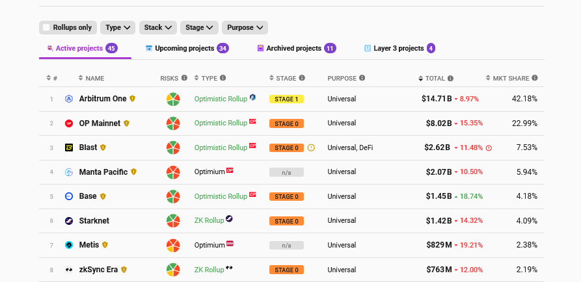The image size is (581, 282).
Task: Go to Layer 3 projects tab
Action: [x=399, y=48]
